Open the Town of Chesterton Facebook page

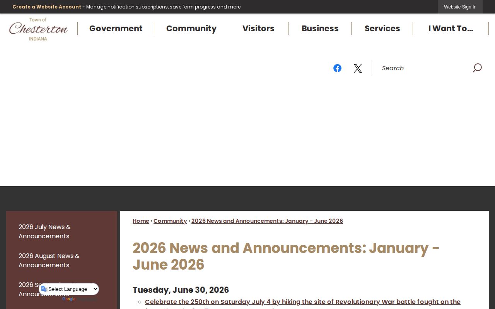click(337, 68)
